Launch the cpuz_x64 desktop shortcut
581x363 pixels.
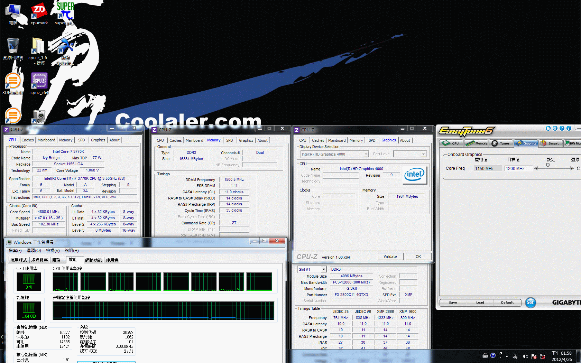[x=39, y=84]
